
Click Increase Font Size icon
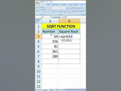point(68,8)
